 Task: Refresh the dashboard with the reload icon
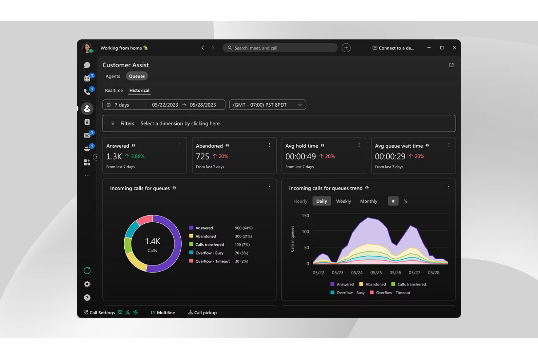[87, 270]
